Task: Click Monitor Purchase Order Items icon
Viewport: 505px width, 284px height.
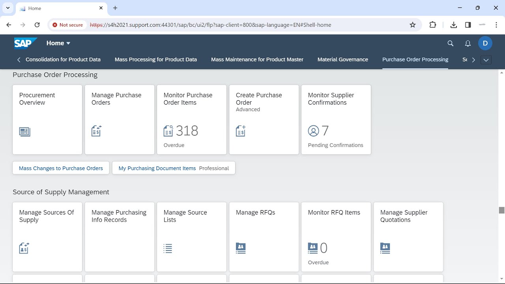Action: 168,131
